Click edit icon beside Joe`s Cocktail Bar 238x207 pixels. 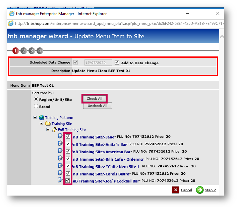coord(60,180)
